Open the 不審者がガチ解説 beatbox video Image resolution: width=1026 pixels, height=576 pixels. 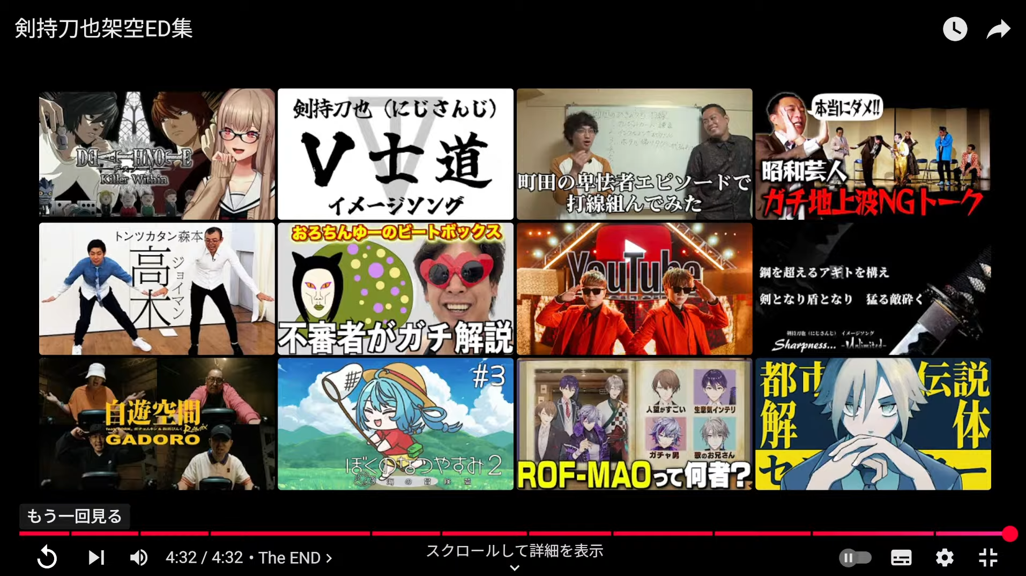coord(395,289)
